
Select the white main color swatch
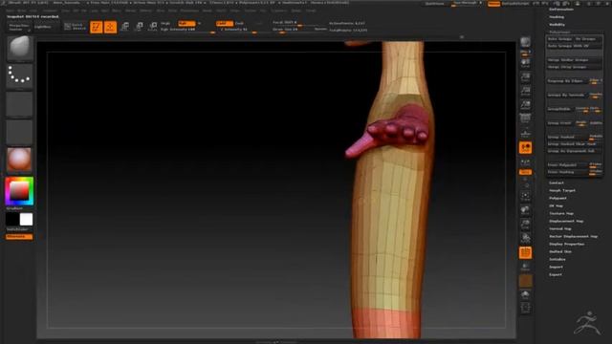tap(26, 219)
